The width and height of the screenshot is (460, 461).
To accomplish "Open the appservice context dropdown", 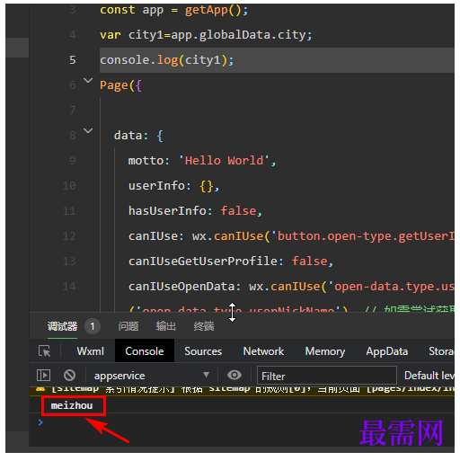I will (x=152, y=376).
